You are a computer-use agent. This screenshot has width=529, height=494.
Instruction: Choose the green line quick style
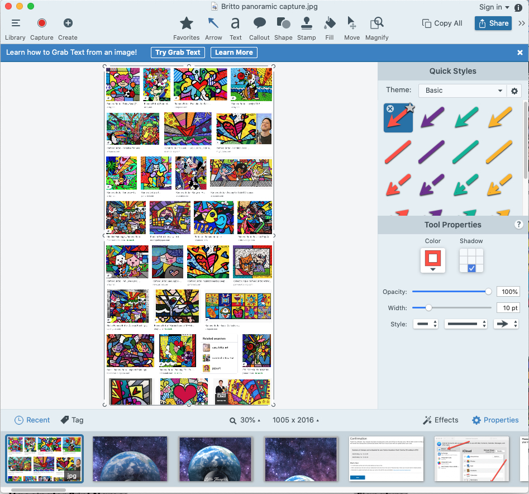pyautogui.click(x=466, y=152)
